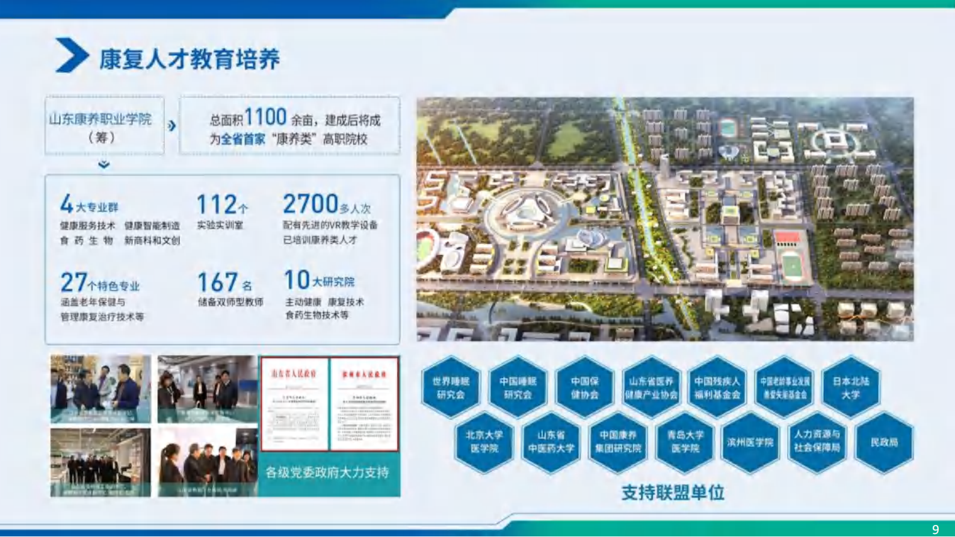Select the 2700多人次 statistic
Screen dimensions: 955x537
point(330,219)
